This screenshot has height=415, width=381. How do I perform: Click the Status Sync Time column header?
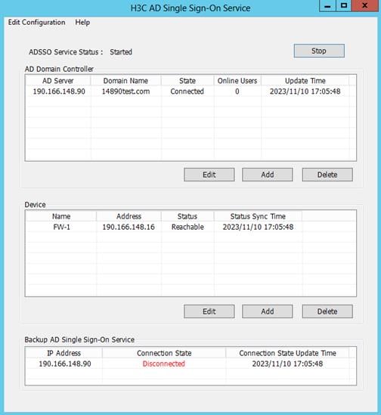click(x=258, y=216)
